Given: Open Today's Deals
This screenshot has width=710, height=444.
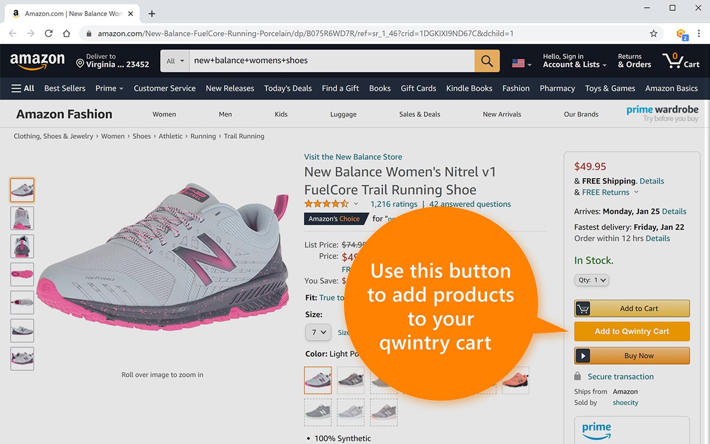Looking at the screenshot, I should (x=288, y=88).
